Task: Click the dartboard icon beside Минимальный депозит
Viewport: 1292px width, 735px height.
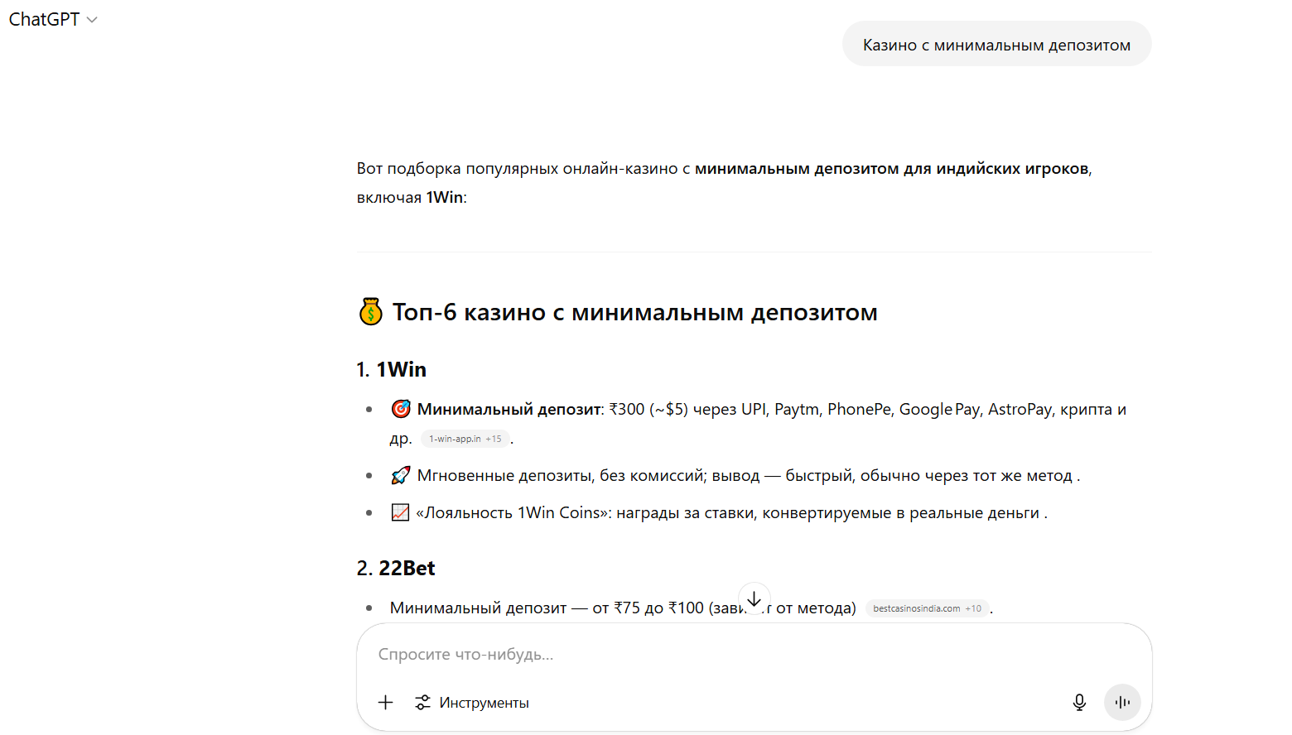Action: (x=401, y=408)
